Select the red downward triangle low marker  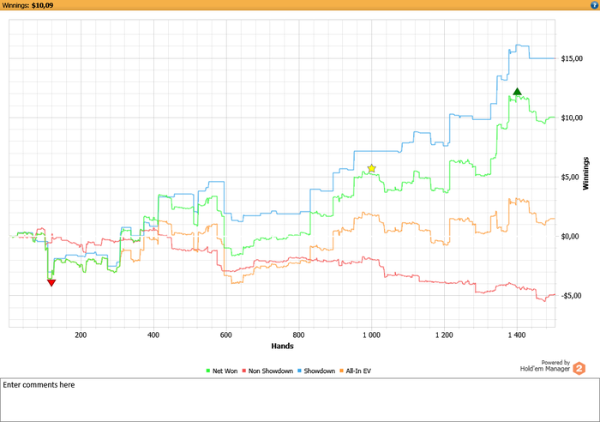pos(51,282)
